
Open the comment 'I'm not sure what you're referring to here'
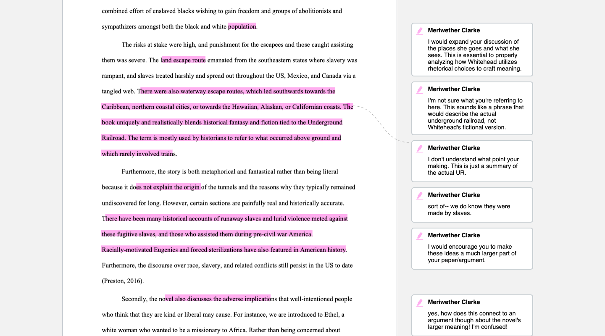pos(472,108)
